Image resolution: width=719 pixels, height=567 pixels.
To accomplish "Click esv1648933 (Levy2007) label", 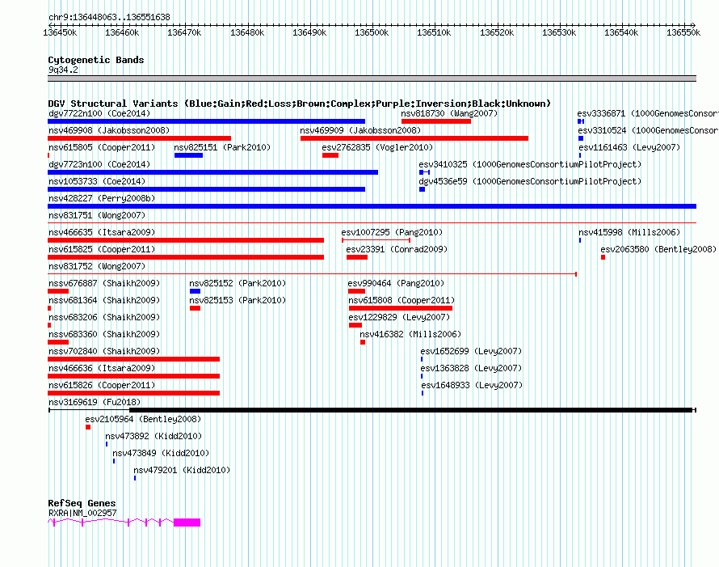I will pos(473,385).
